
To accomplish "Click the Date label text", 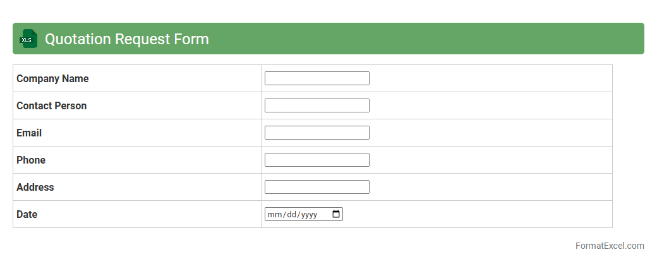I will (x=27, y=215).
